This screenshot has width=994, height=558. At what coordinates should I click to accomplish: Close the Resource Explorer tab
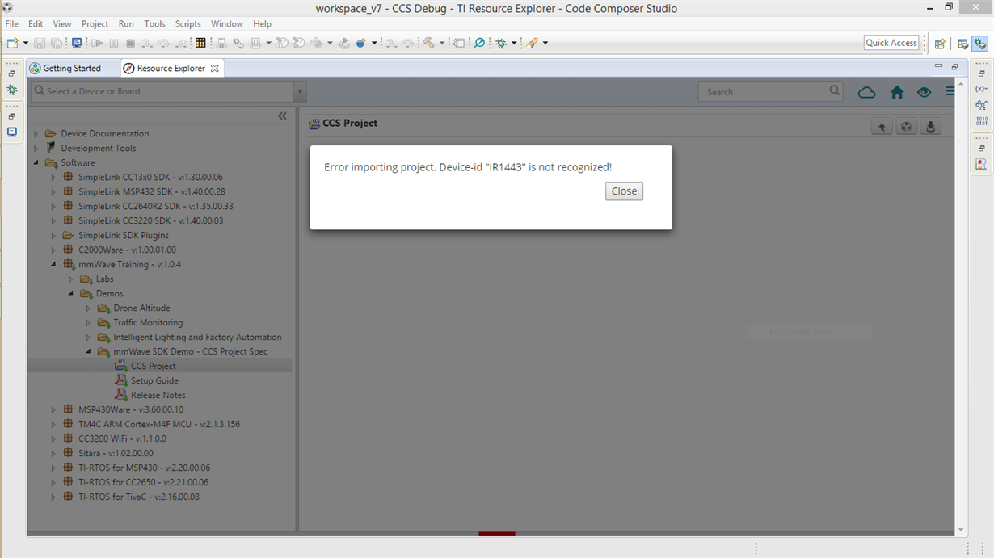[x=215, y=69]
